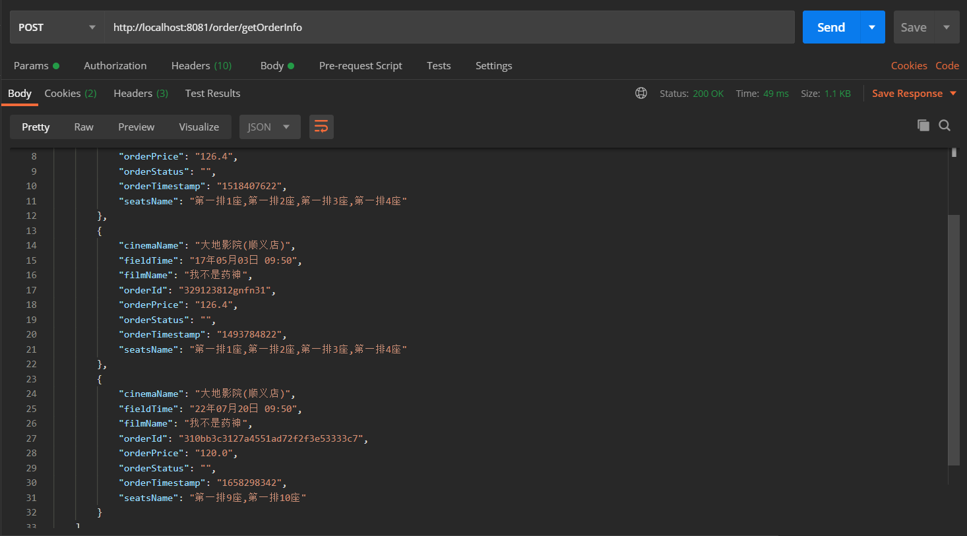The image size is (967, 536).
Task: Select the Preview view mode
Action: point(137,127)
